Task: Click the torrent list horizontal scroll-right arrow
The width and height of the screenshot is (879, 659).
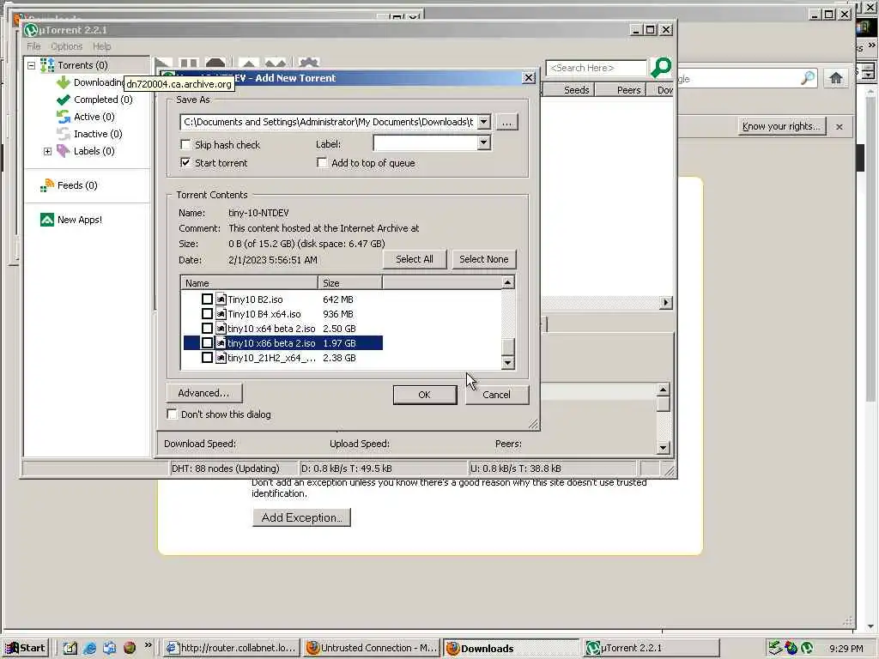Action: click(x=665, y=303)
